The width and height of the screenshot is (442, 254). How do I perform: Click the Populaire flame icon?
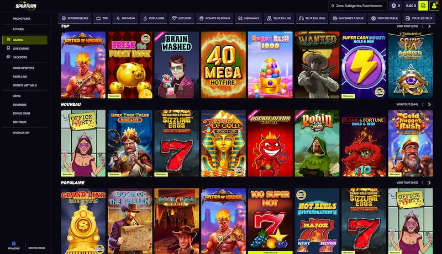pos(145,18)
